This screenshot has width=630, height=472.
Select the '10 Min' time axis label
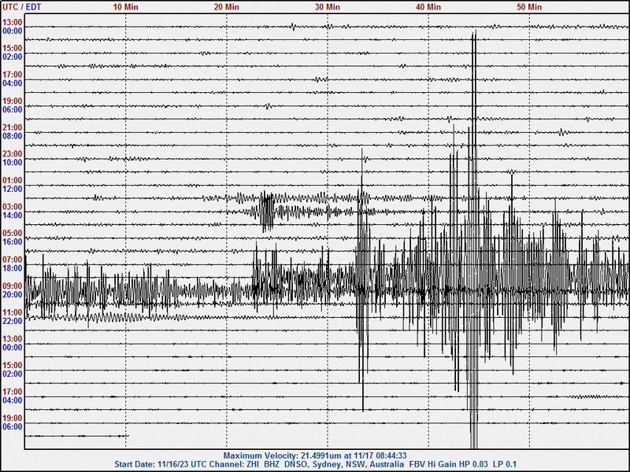pyautogui.click(x=125, y=7)
